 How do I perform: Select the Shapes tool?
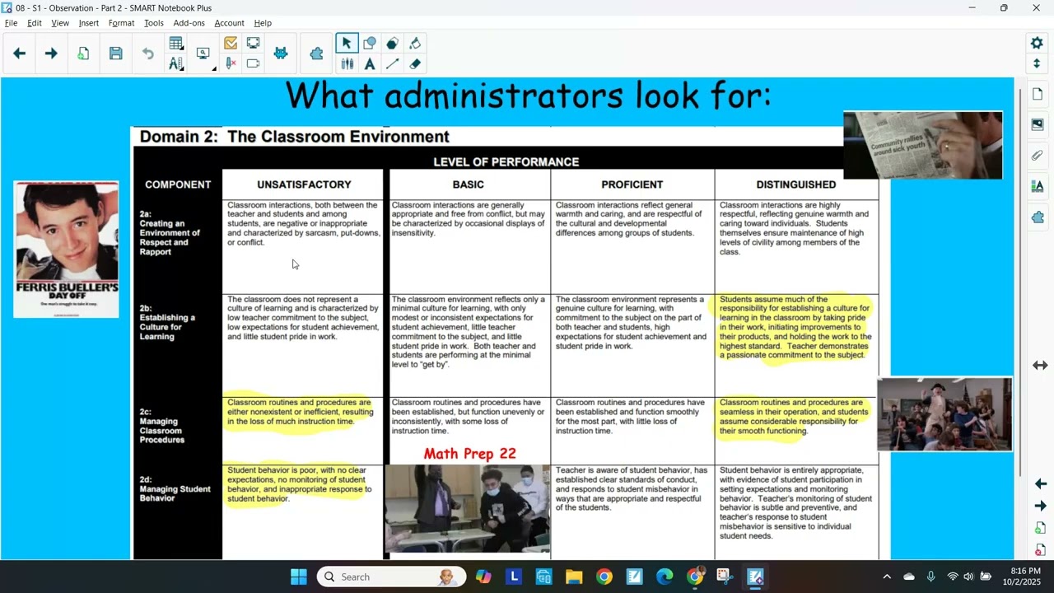click(370, 43)
